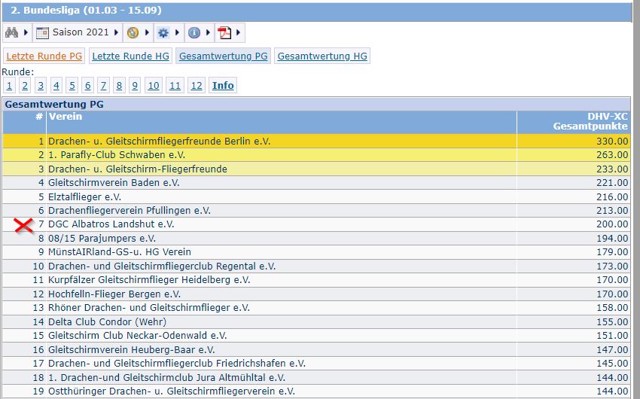Click the 200.00 points value
The image size is (640, 399).
(x=612, y=224)
